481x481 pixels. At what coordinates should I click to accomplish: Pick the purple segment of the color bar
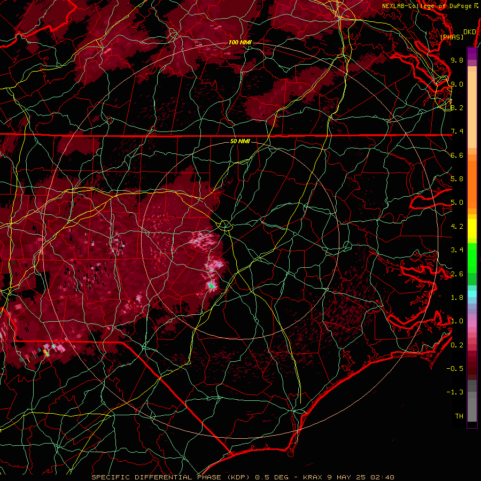pos(472,53)
